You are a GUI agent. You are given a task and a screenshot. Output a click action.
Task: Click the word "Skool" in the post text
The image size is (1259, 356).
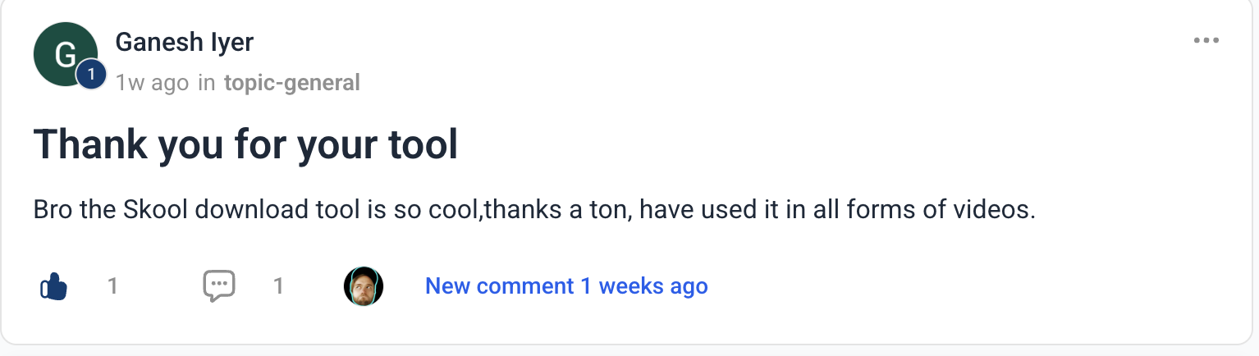tap(157, 210)
